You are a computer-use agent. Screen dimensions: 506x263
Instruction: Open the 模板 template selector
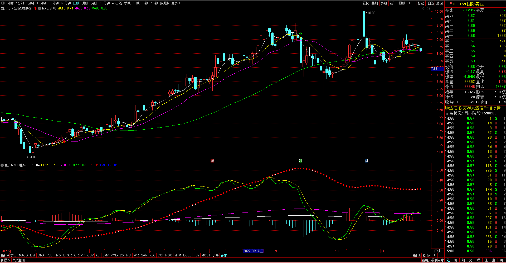[426, 255]
